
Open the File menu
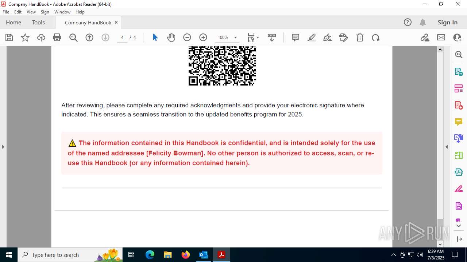pyautogui.click(x=6, y=12)
